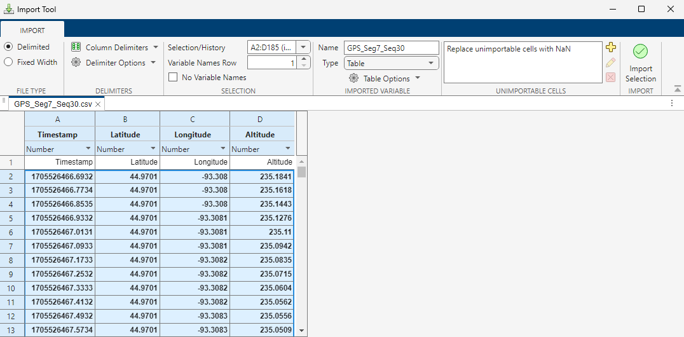Expand the Selection/History range dropdown

303,48
